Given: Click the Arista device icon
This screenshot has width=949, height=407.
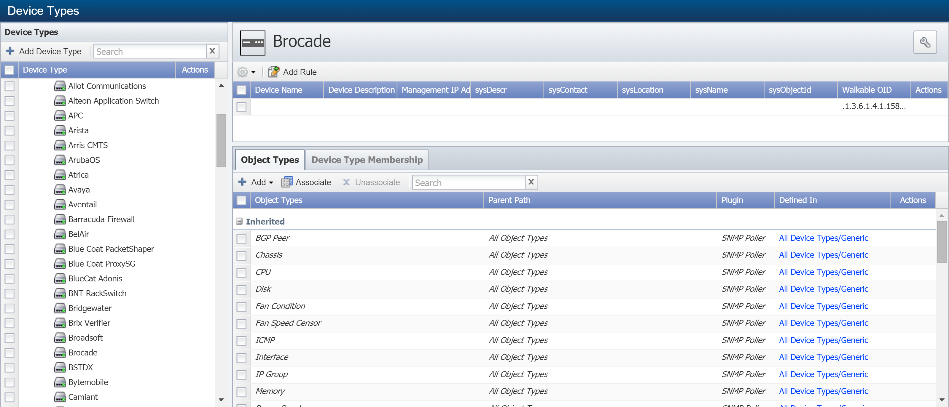Looking at the screenshot, I should [x=60, y=130].
